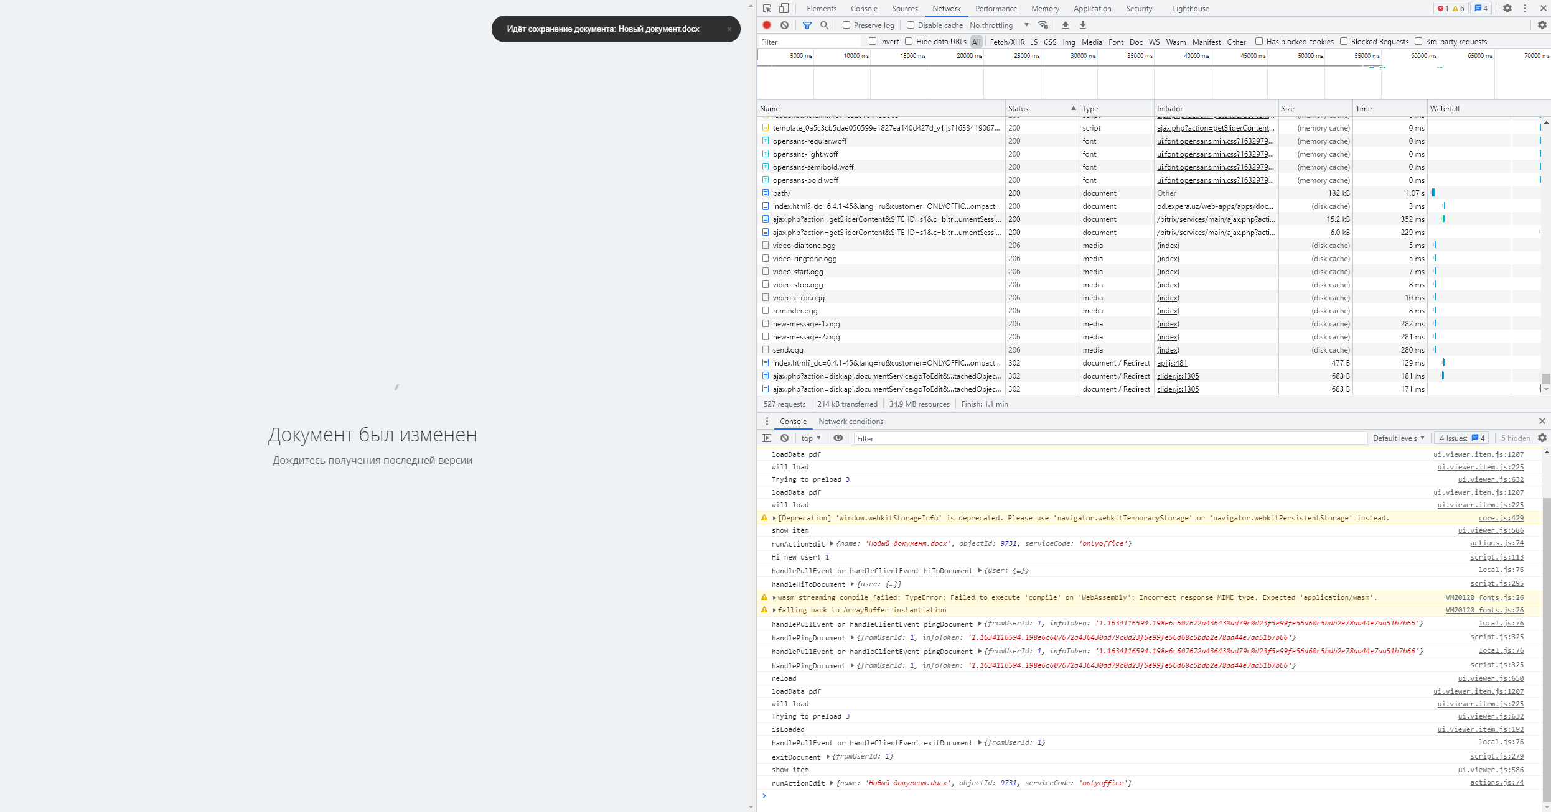Screen dimensions: 1551x812
Task: Switch to the Application tab
Action: [x=1092, y=9]
